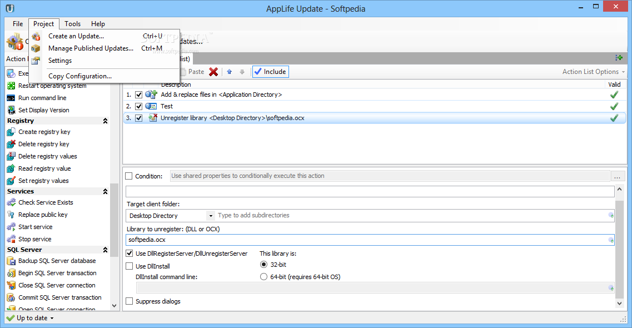Click the Start service icon
Image resolution: width=632 pixels, height=328 pixels.
pyautogui.click(x=11, y=227)
